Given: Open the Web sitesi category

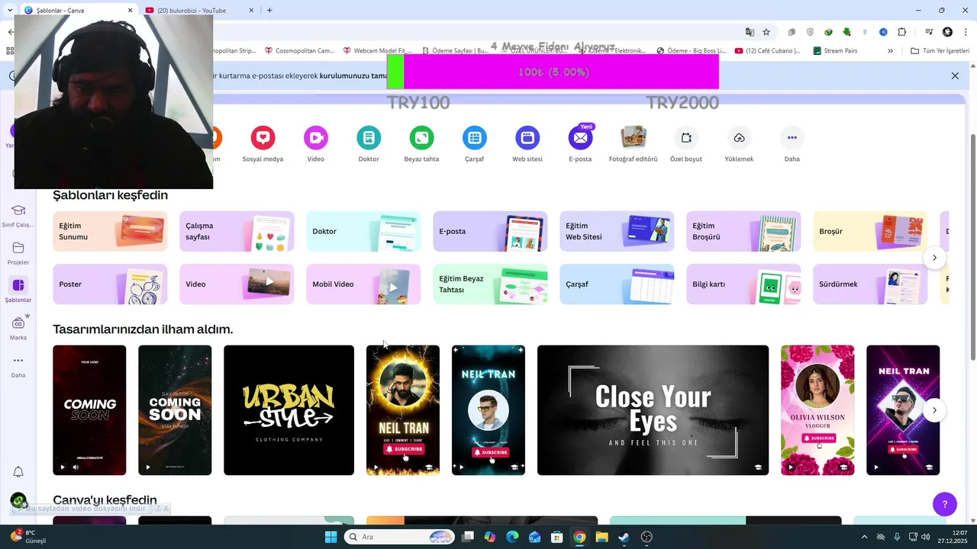Looking at the screenshot, I should point(527,138).
